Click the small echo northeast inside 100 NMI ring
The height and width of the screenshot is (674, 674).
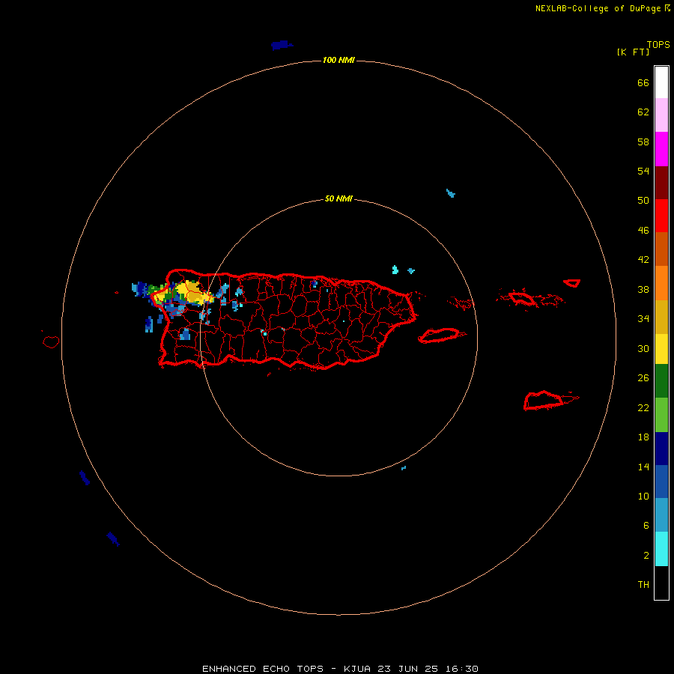[x=451, y=193]
